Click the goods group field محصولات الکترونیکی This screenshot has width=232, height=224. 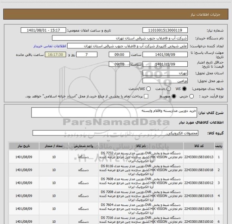coord(115,133)
